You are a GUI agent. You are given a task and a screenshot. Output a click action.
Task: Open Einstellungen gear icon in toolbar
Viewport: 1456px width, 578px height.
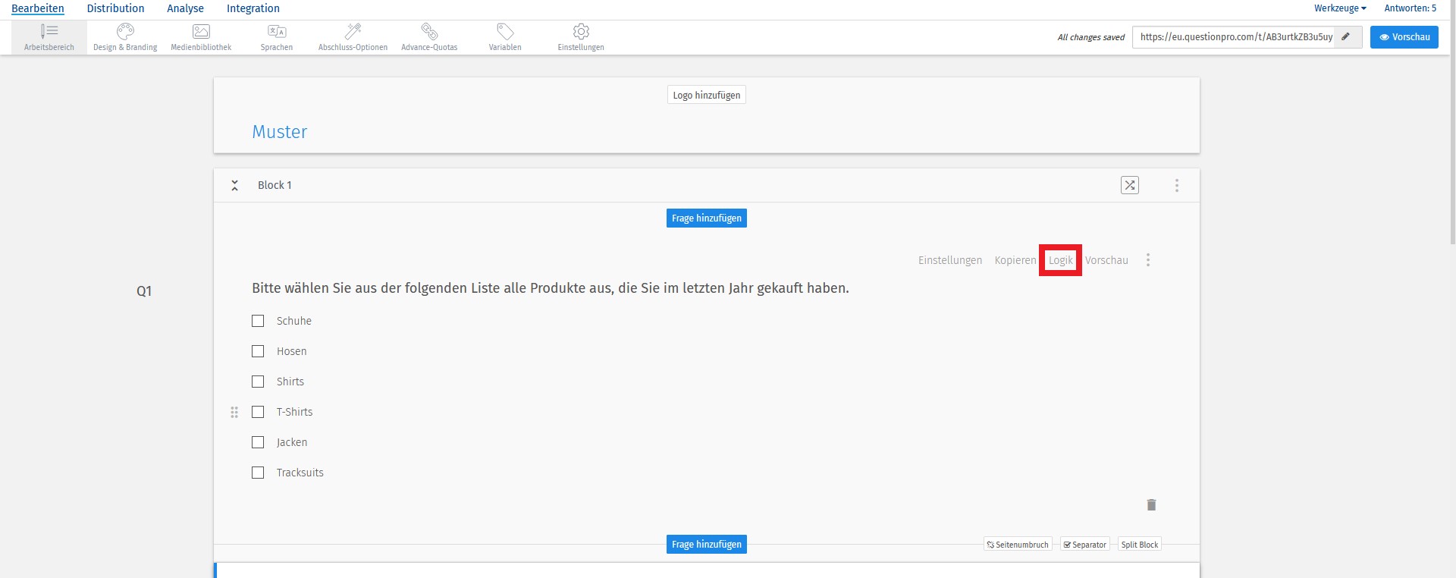point(581,31)
